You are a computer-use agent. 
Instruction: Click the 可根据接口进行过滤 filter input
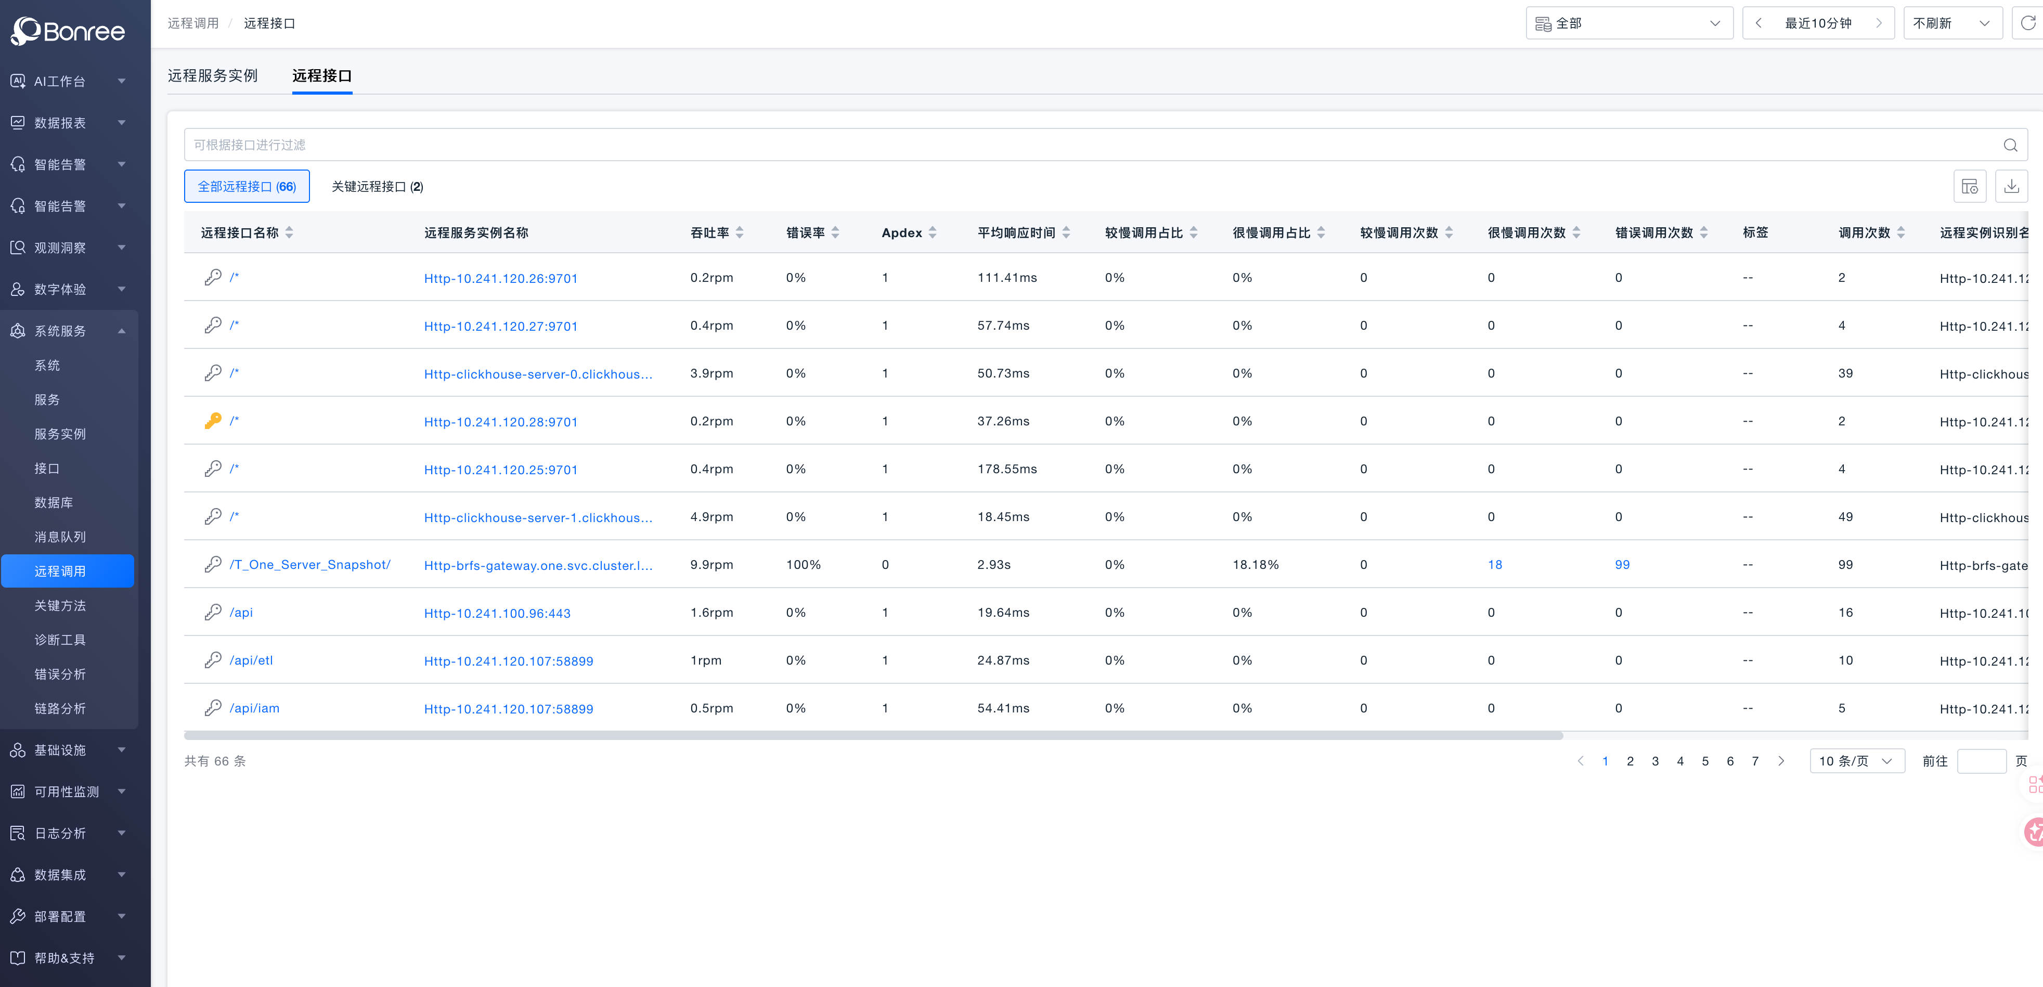1031,145
